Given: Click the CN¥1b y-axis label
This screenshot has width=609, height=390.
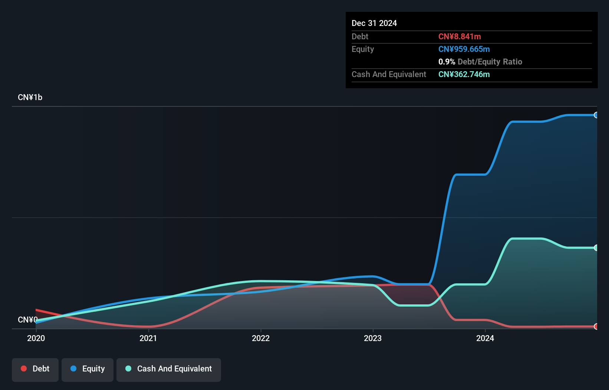Looking at the screenshot, I should 30,97.
